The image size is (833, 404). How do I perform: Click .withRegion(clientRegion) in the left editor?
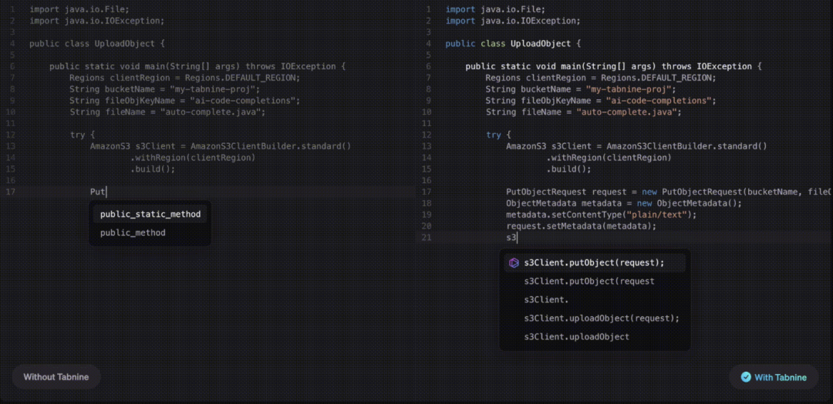193,158
